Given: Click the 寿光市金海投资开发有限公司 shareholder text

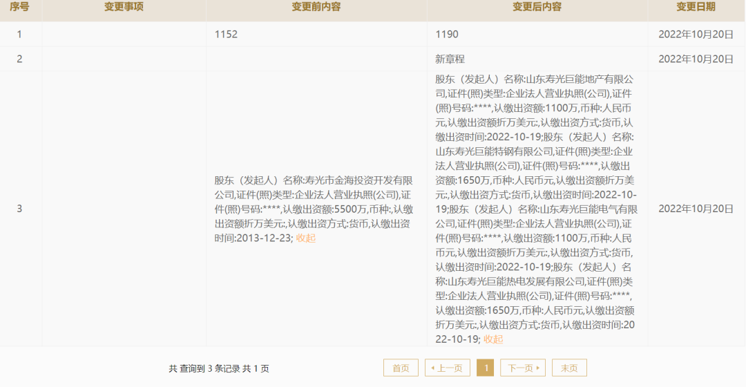Looking at the screenshot, I should (x=313, y=187).
